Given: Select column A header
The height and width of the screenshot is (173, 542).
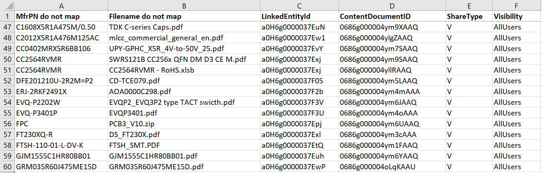Looking at the screenshot, I should (x=61, y=6).
